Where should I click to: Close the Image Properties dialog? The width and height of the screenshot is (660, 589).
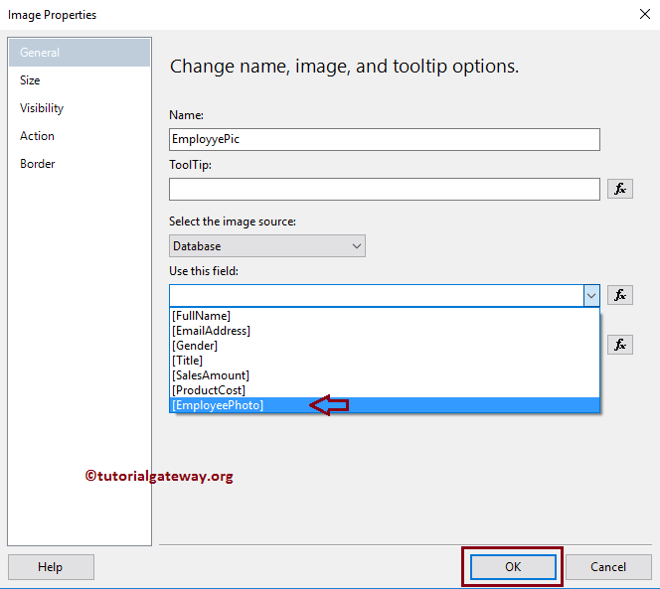click(x=644, y=14)
